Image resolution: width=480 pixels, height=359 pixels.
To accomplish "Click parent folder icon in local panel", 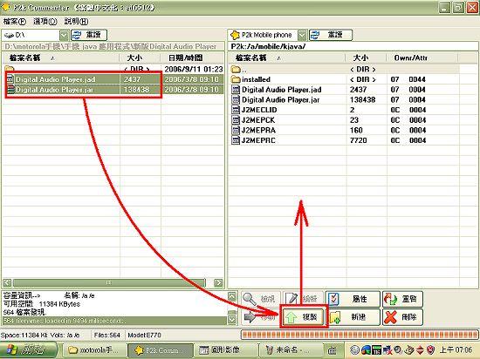I will tap(10, 69).
